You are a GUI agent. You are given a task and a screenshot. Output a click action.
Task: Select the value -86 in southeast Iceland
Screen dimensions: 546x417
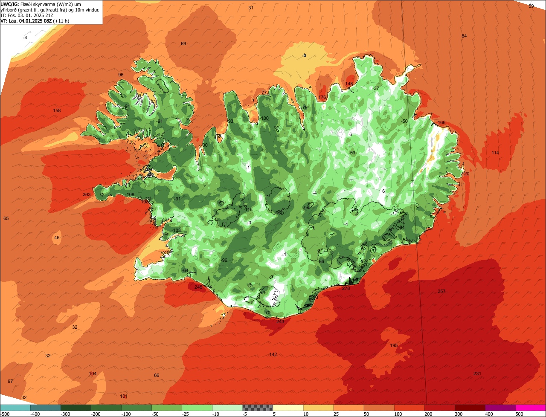321,261
